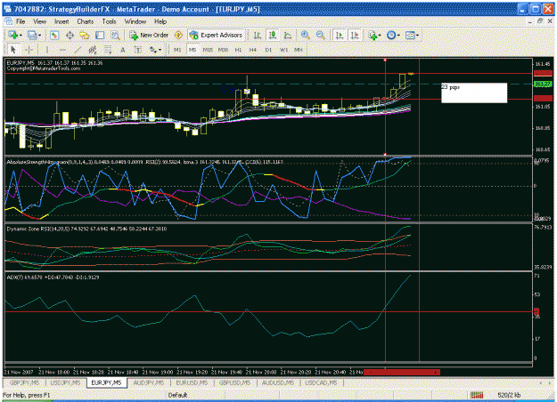
Task: Select the horizontal line tool
Action: point(62,50)
